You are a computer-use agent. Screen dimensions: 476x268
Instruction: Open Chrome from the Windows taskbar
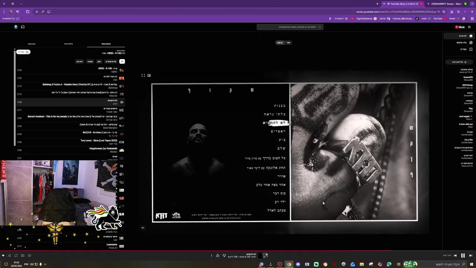click(x=289, y=264)
